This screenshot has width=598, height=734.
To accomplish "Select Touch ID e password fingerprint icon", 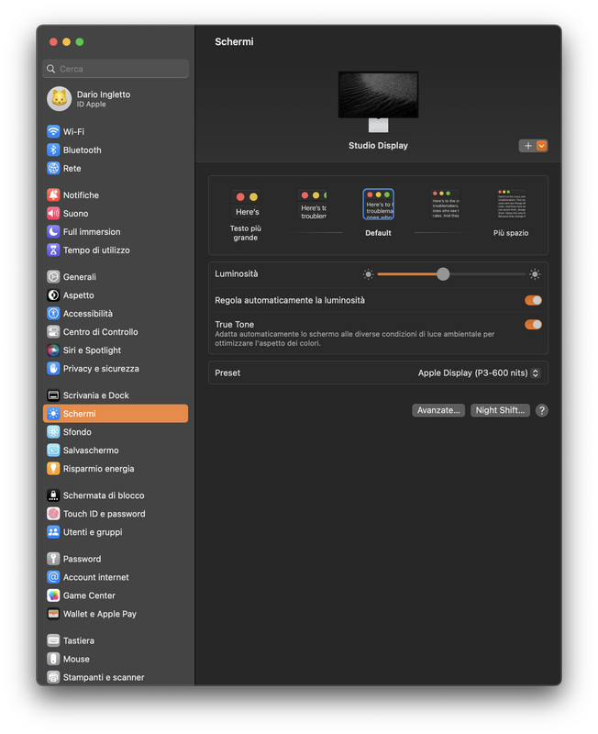I will click(x=53, y=514).
